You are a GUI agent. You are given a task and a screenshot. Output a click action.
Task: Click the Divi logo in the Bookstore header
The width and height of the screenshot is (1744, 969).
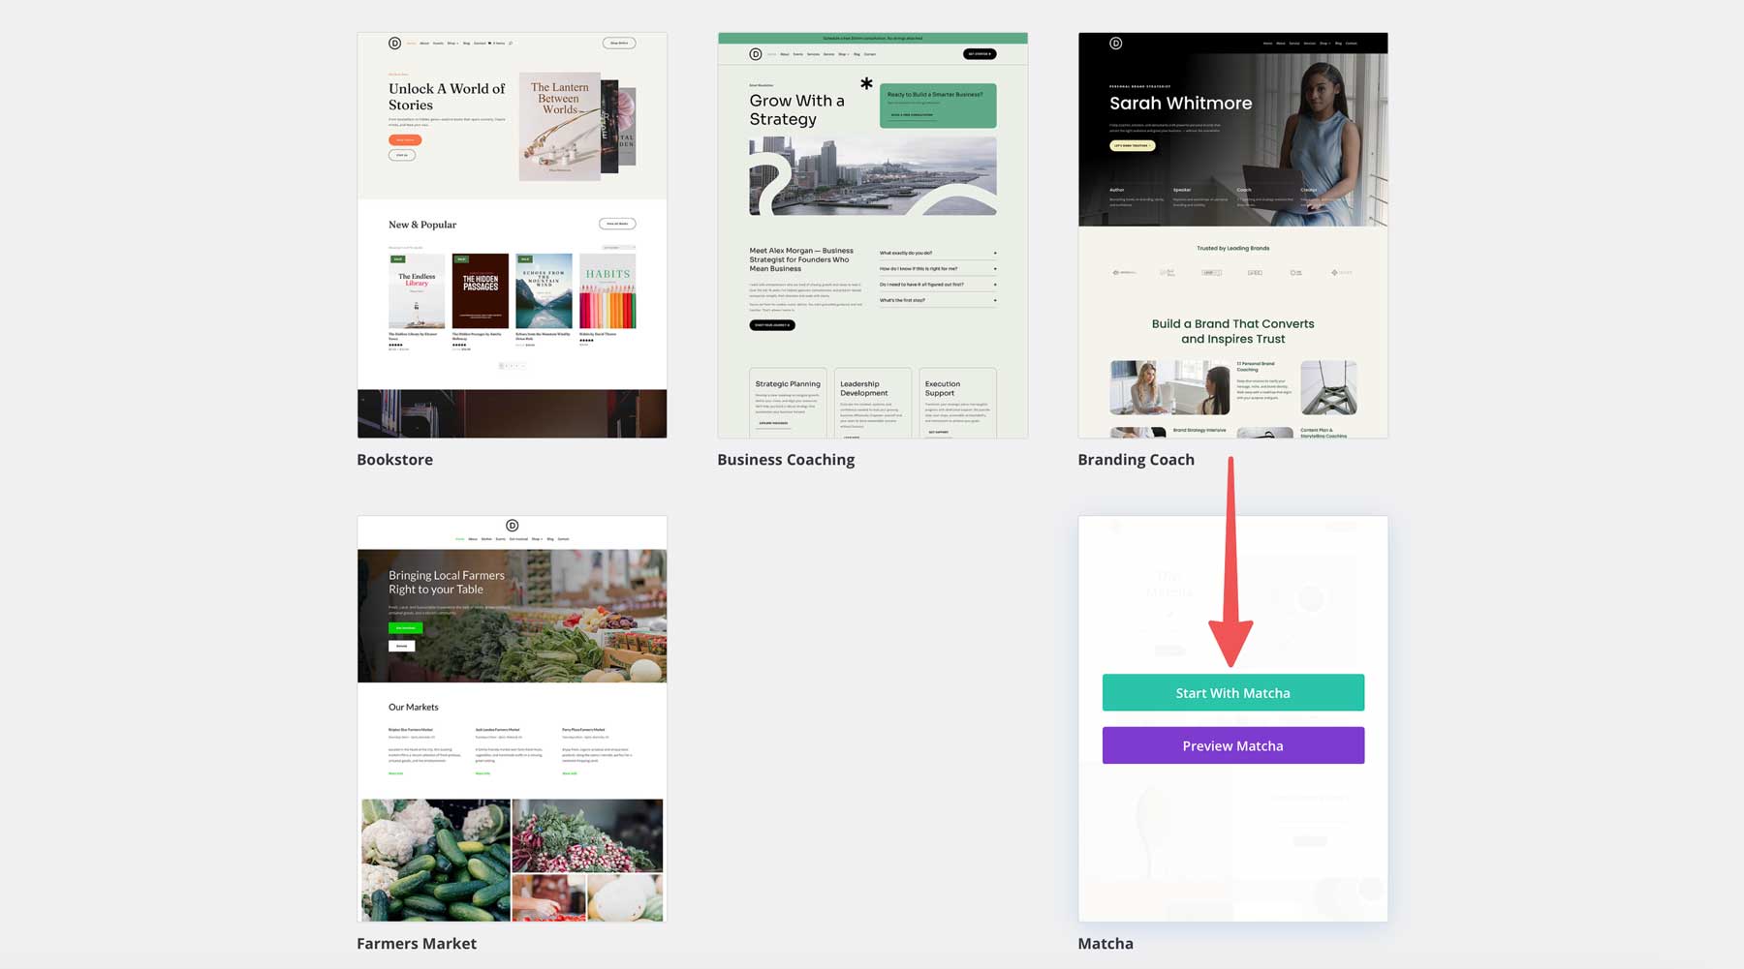click(x=394, y=44)
